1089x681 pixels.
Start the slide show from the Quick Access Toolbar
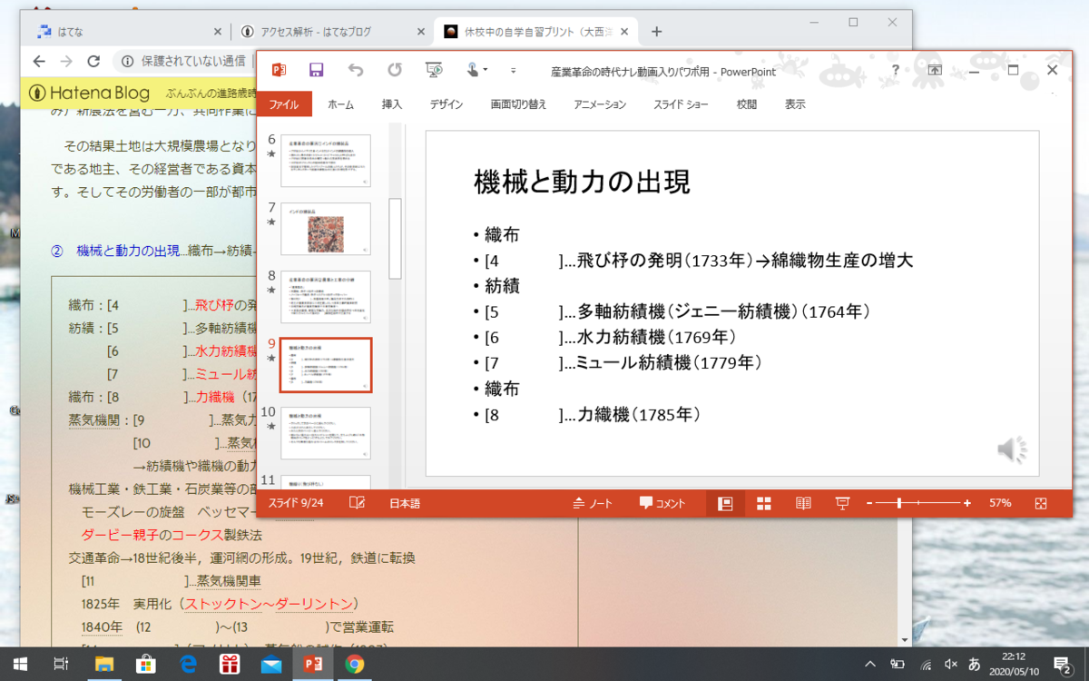pyautogui.click(x=434, y=70)
